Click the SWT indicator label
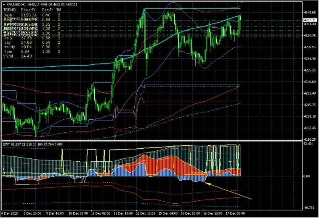This screenshot has height=218, width=319. [x=6, y=144]
